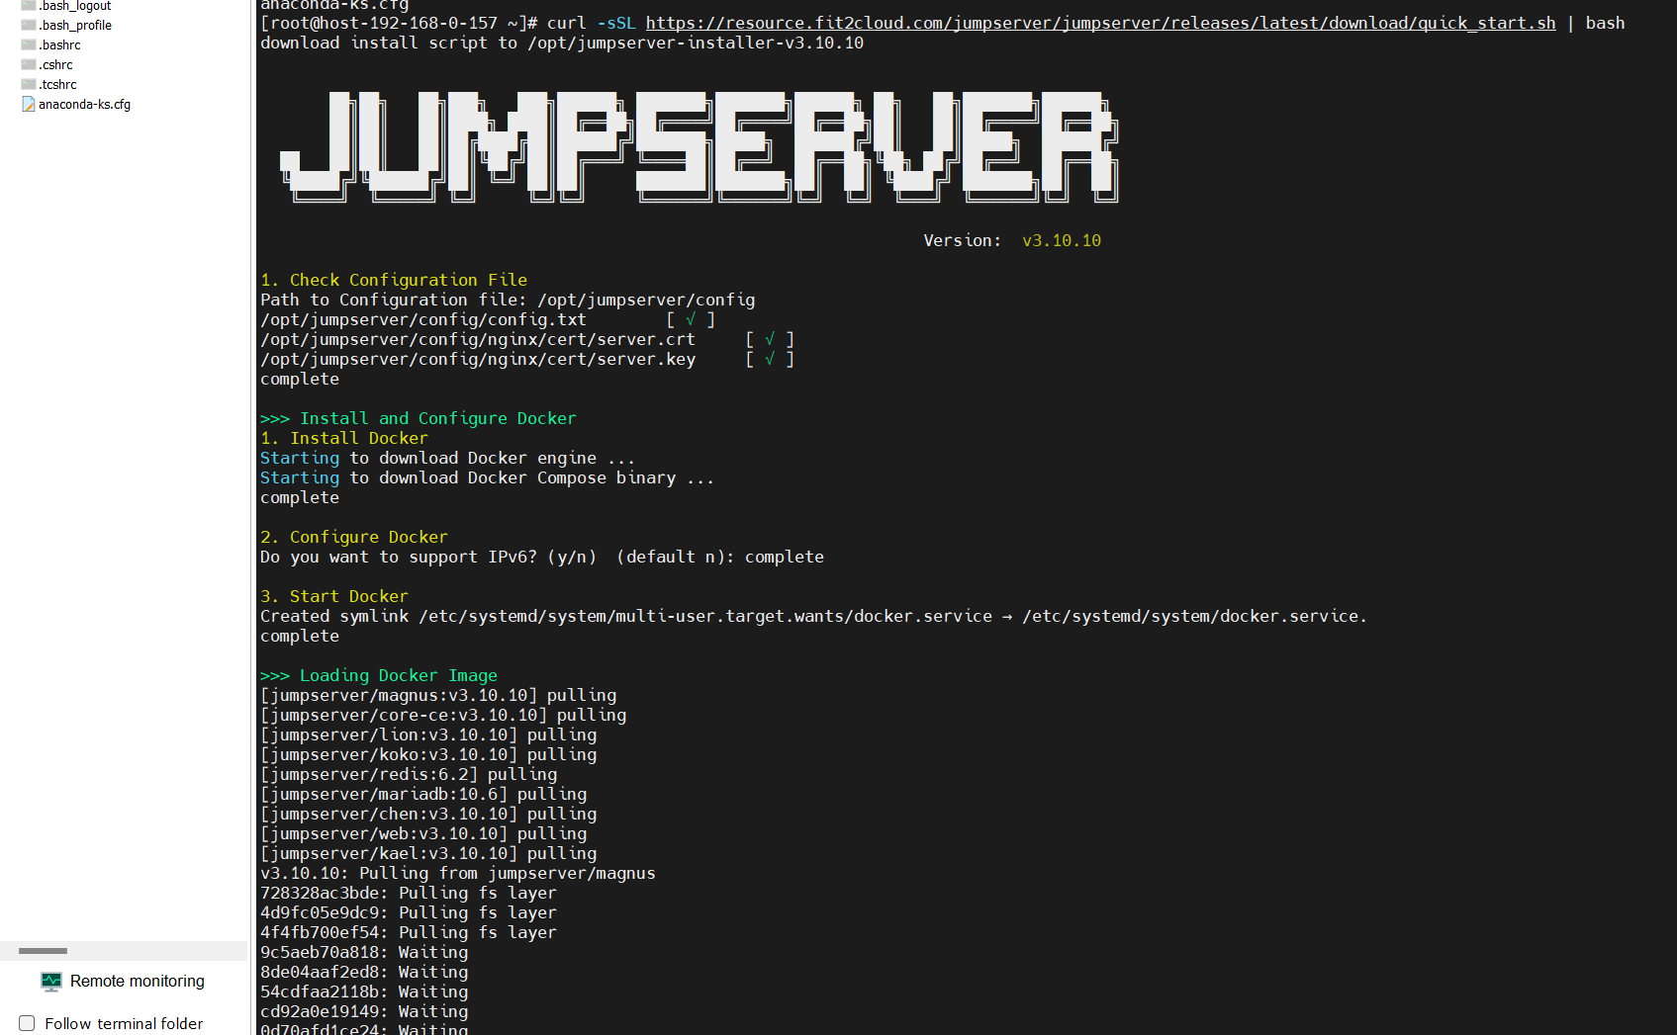Click the '2. Configure Docker' heading

tap(354, 537)
